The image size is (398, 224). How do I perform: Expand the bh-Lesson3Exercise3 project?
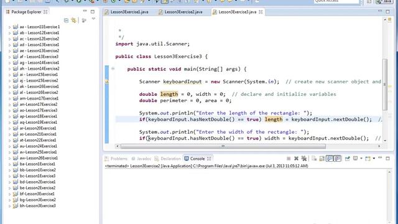10,206
